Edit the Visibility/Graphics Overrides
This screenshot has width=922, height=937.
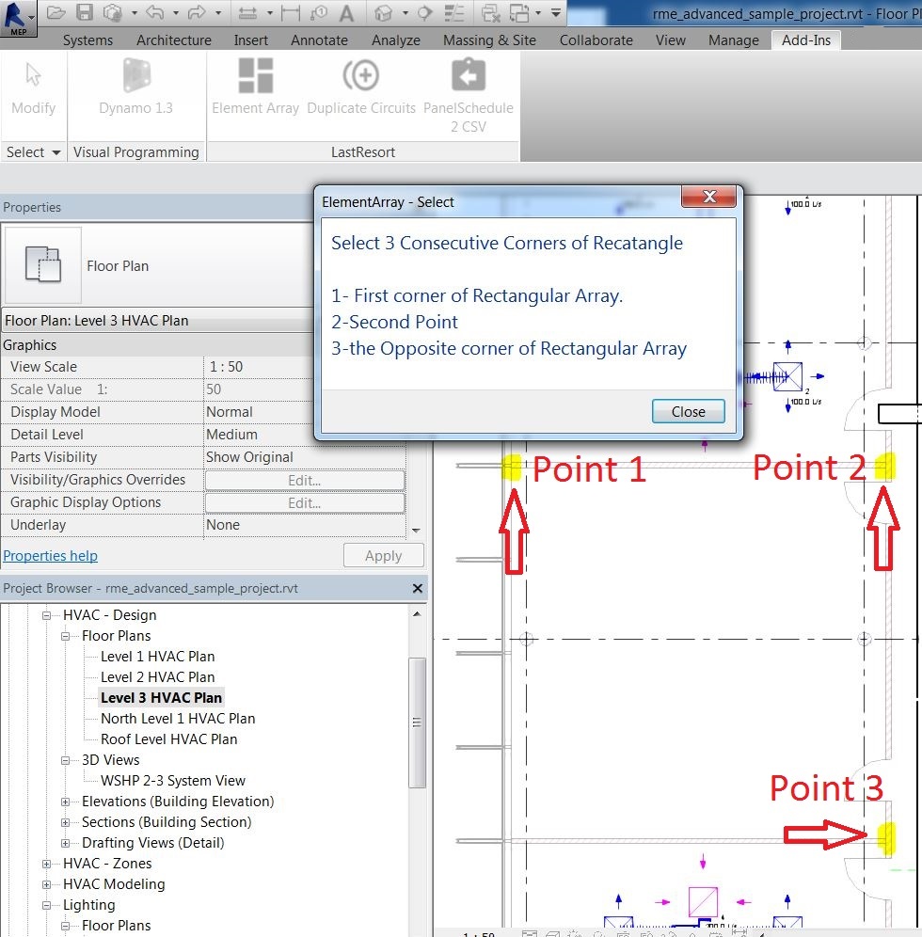(303, 479)
